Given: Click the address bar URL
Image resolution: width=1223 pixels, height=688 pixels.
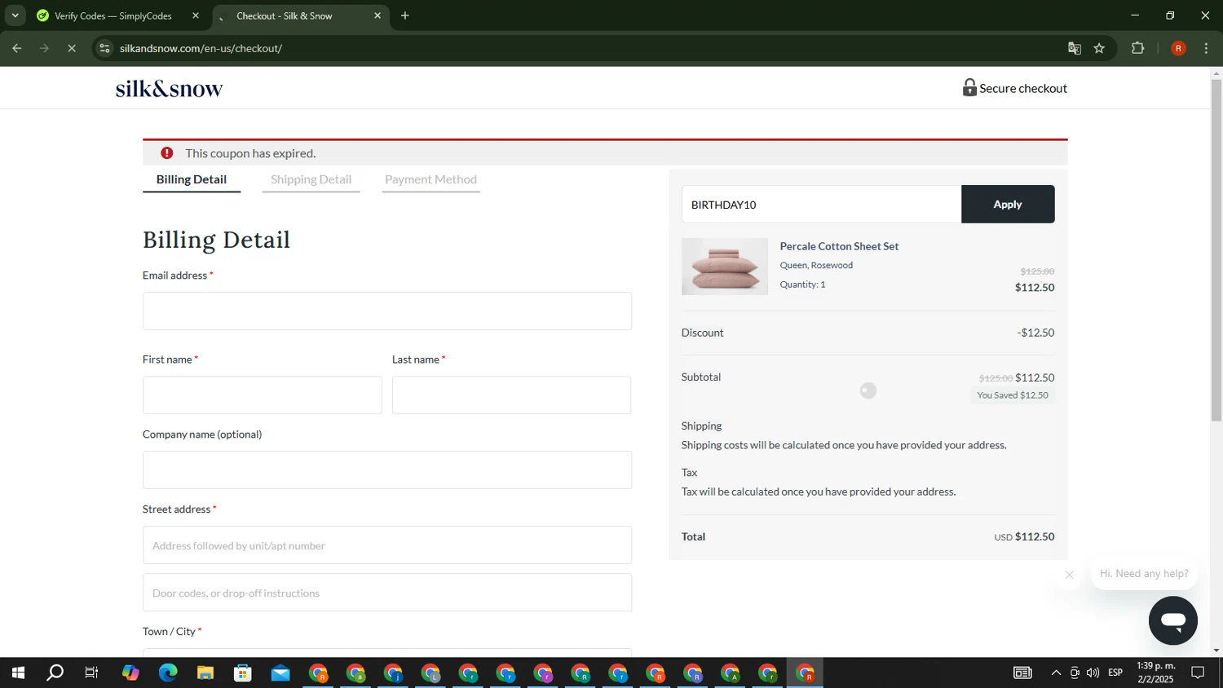Looking at the screenshot, I should pos(201,48).
